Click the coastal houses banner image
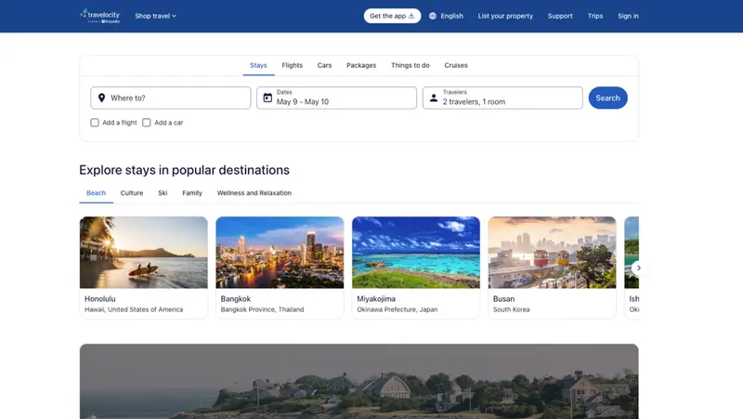The width and height of the screenshot is (743, 419). (358, 381)
